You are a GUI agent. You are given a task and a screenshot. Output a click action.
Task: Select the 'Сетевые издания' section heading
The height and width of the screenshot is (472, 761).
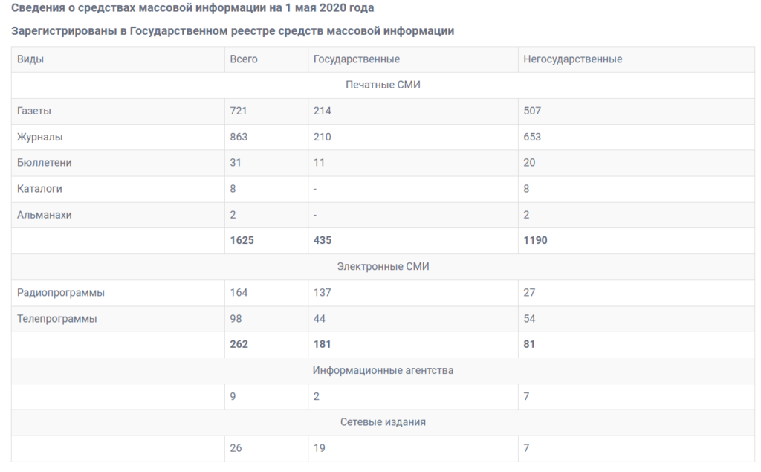click(383, 422)
